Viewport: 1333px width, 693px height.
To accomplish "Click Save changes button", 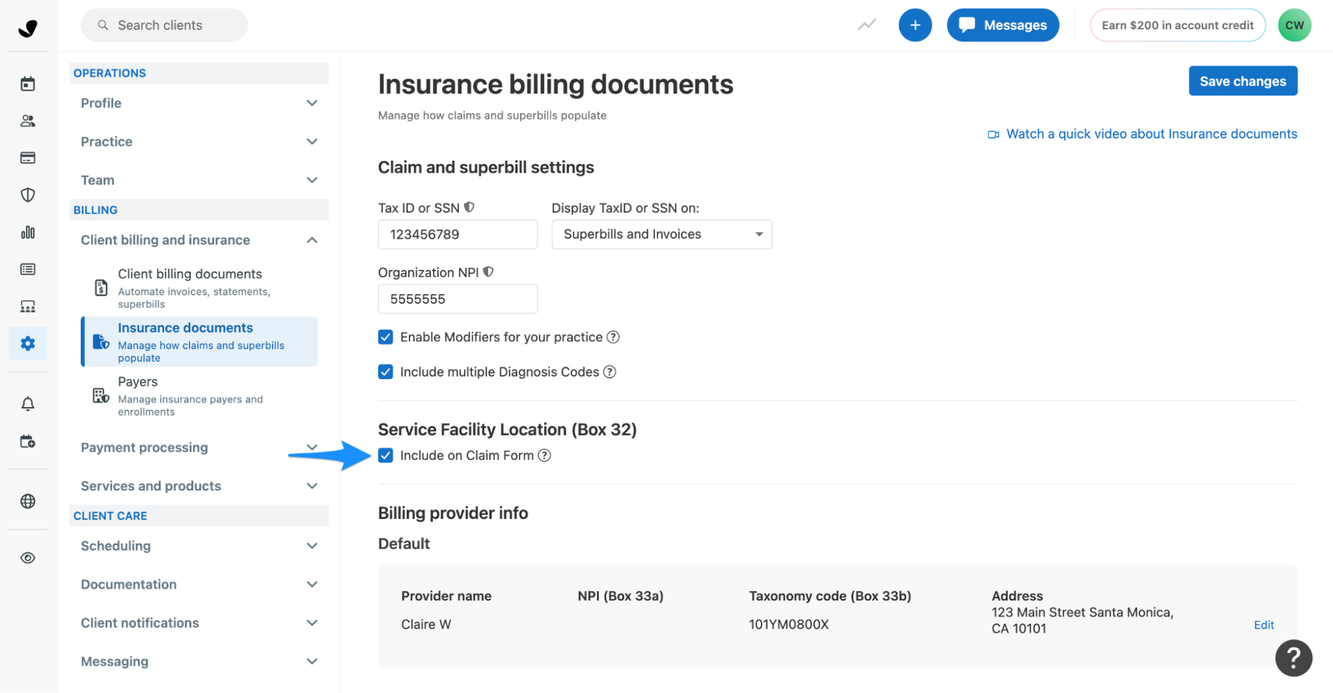I will pos(1242,81).
